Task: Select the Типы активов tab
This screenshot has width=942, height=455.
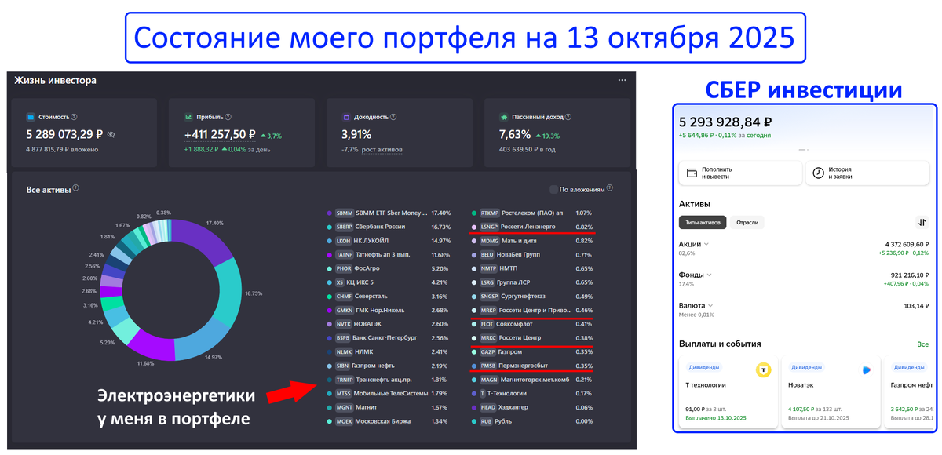Action: tap(702, 222)
